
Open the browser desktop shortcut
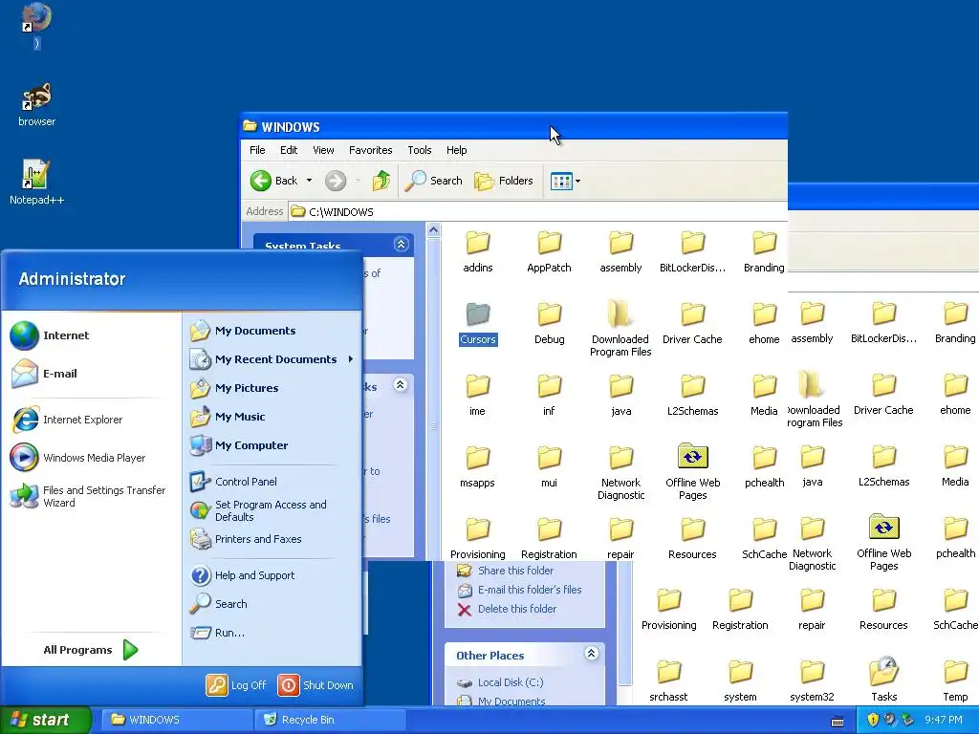point(36,104)
